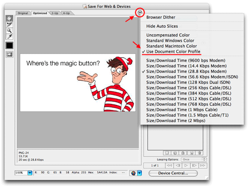Select the Zoom tool magnifier
Image resolution: width=249 pixels, height=186 pixels.
coord(9,30)
